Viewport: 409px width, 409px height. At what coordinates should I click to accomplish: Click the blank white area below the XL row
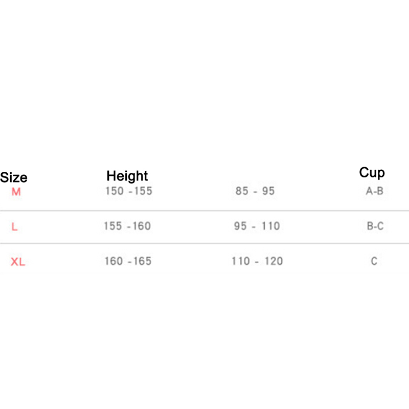tap(204, 337)
